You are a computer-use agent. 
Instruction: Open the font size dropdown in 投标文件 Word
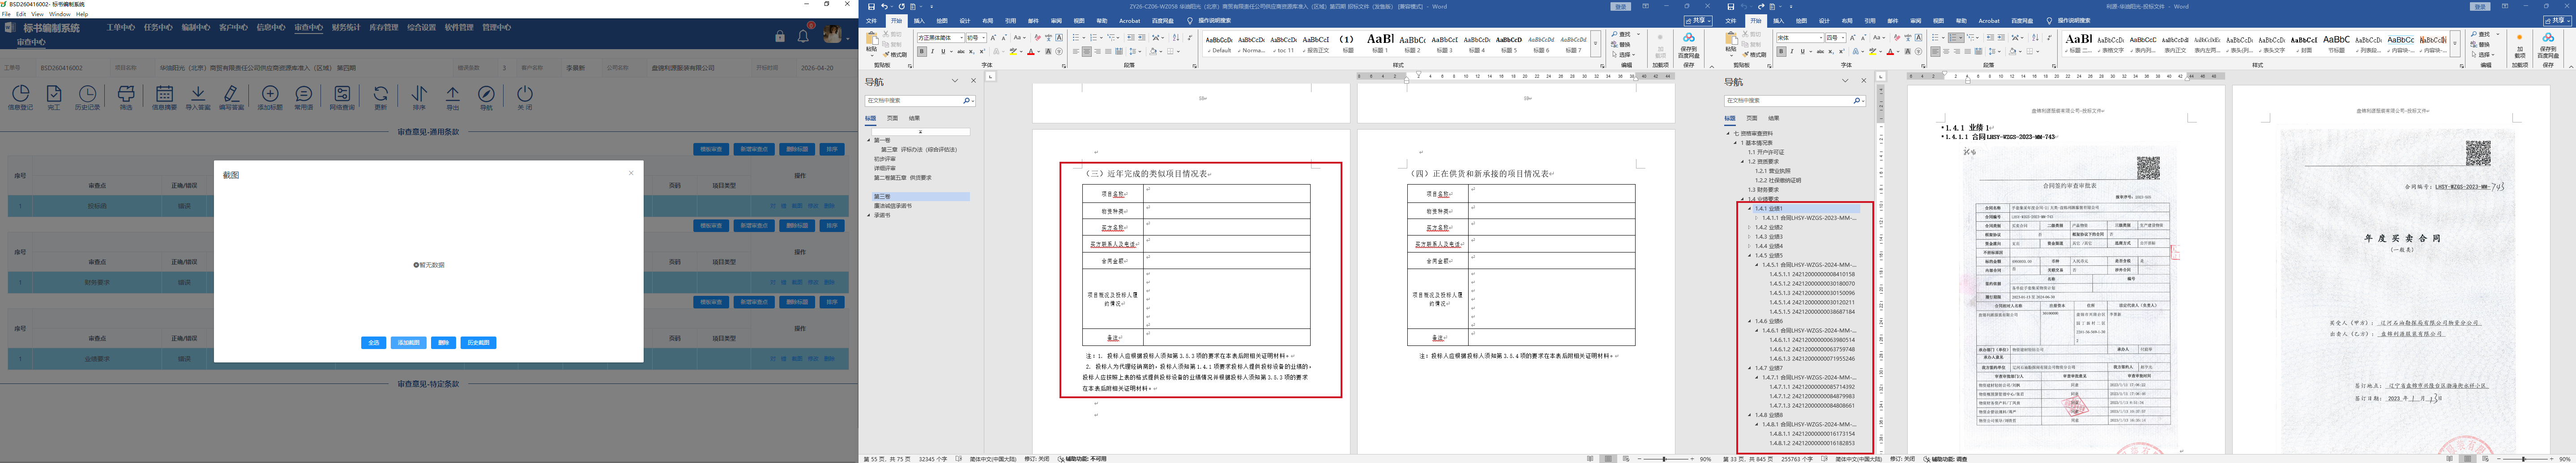tap(1843, 38)
